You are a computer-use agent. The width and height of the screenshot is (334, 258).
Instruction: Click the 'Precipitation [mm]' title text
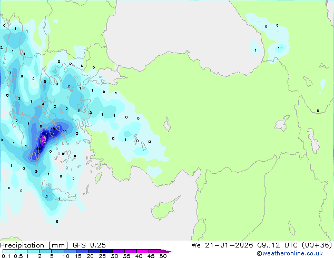click(x=34, y=245)
